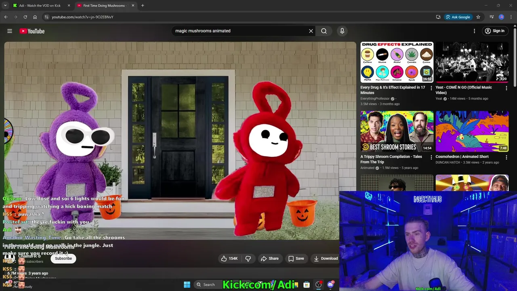The width and height of the screenshot is (517, 291).
Task: Open Windows Start menu
Action: 187,285
